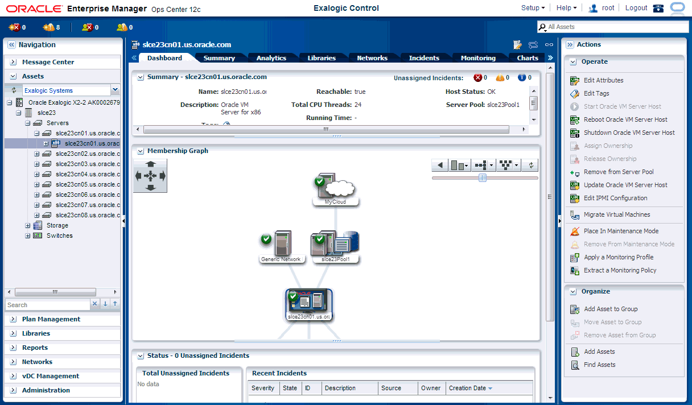Click Extract a Monitoring Policy icon
Screen dimensions: 692x405
pos(574,270)
